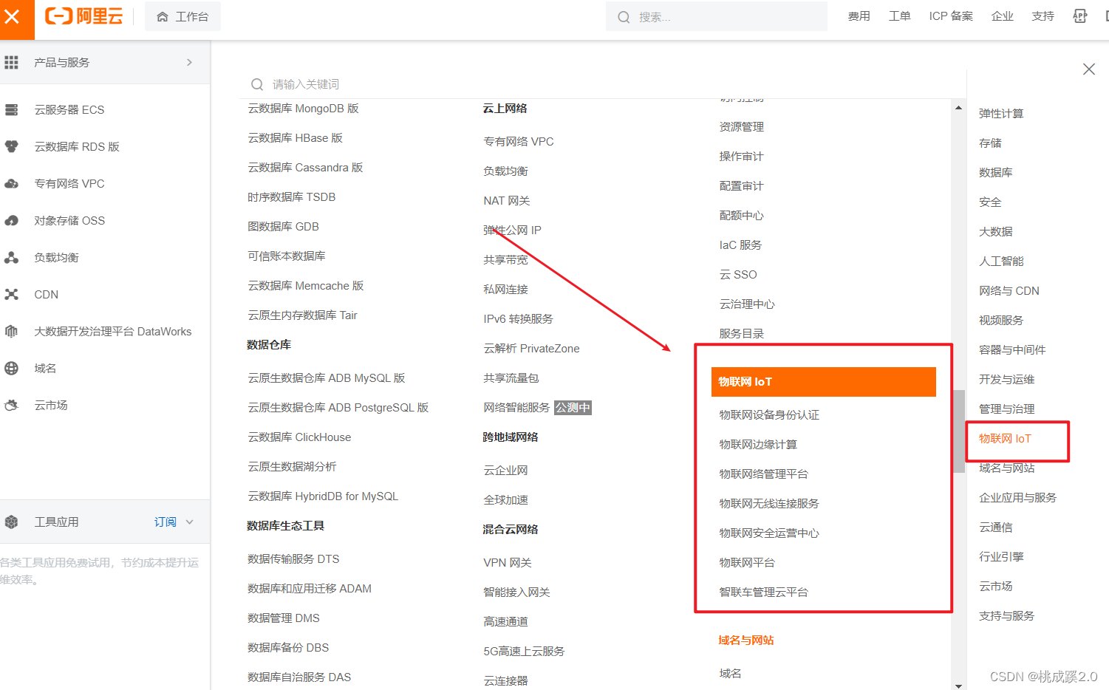1109x690 pixels.
Task: Select 开发与运维 category
Action: (x=1006, y=380)
